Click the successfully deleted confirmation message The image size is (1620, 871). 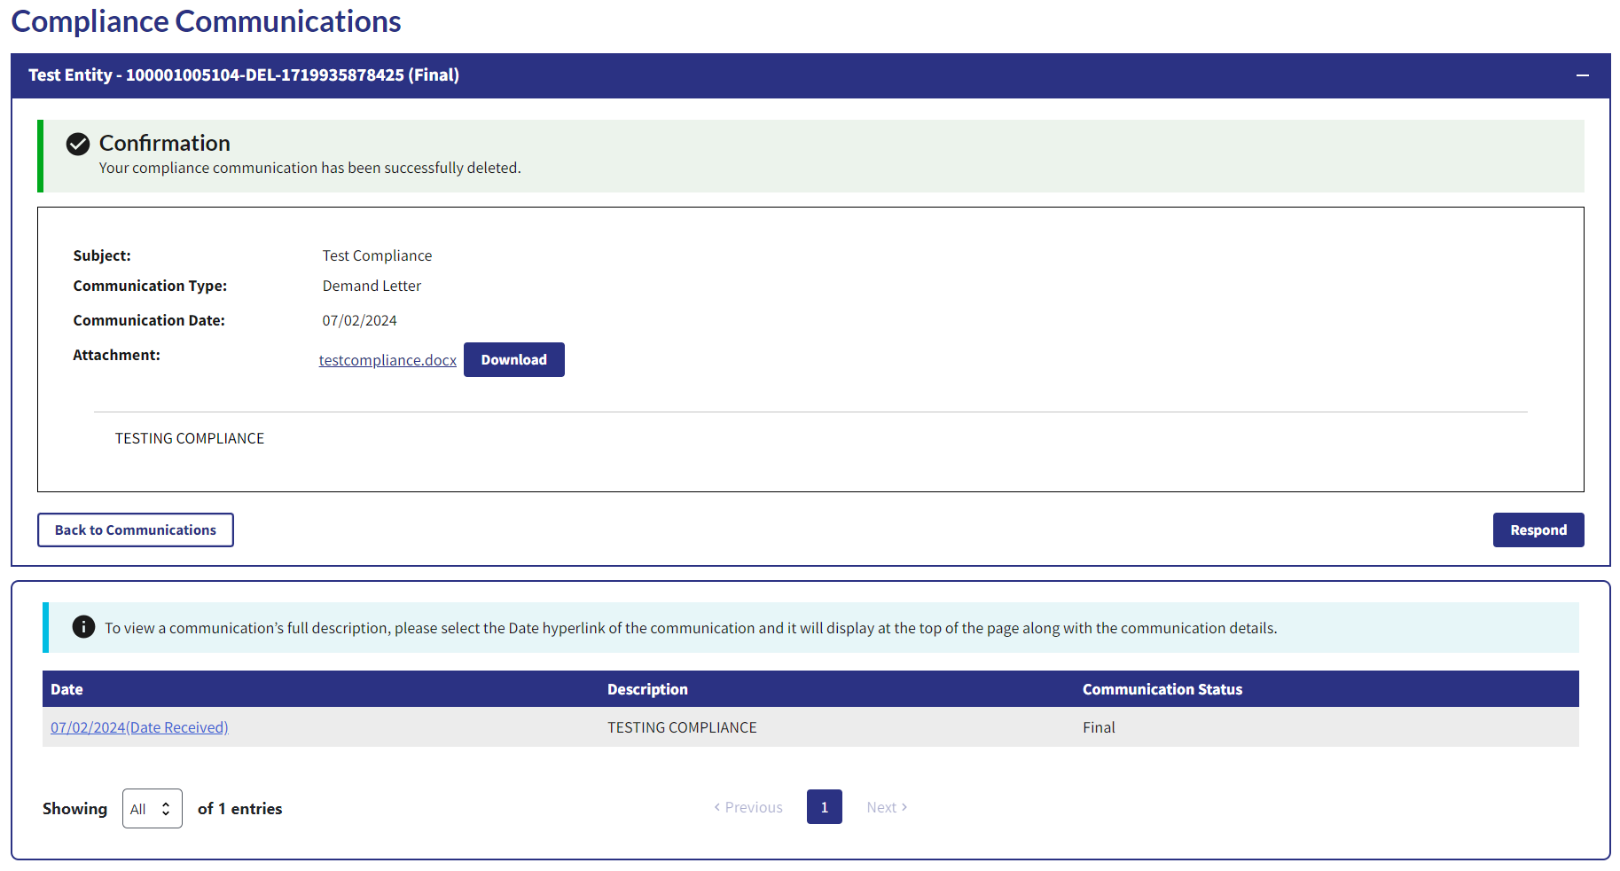(309, 168)
